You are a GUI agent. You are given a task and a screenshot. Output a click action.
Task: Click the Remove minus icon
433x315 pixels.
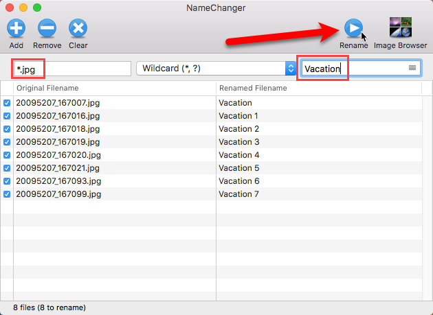(x=47, y=28)
